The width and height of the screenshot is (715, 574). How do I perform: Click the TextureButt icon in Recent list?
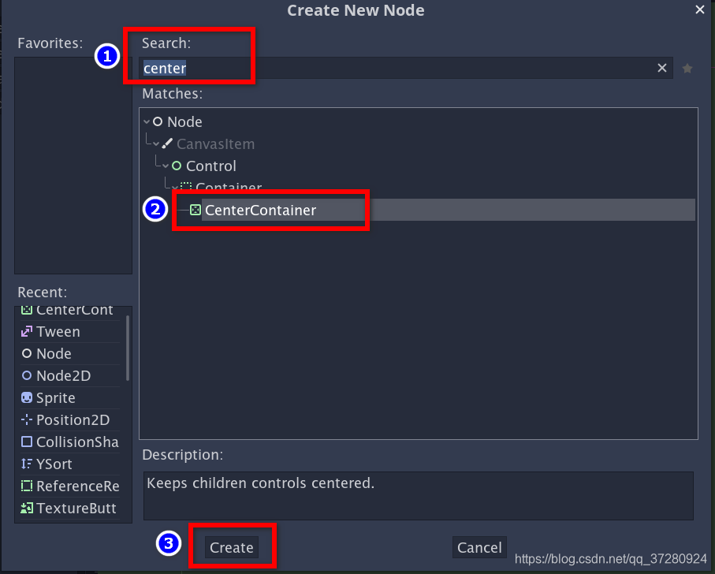coord(27,508)
